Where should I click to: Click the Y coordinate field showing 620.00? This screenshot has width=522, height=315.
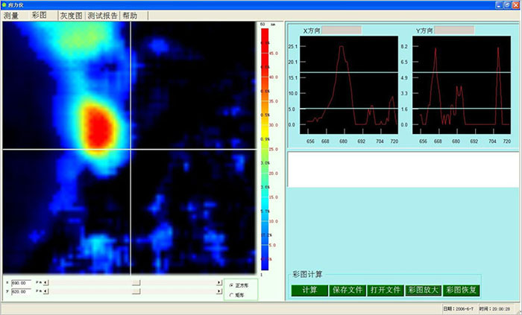click(21, 292)
